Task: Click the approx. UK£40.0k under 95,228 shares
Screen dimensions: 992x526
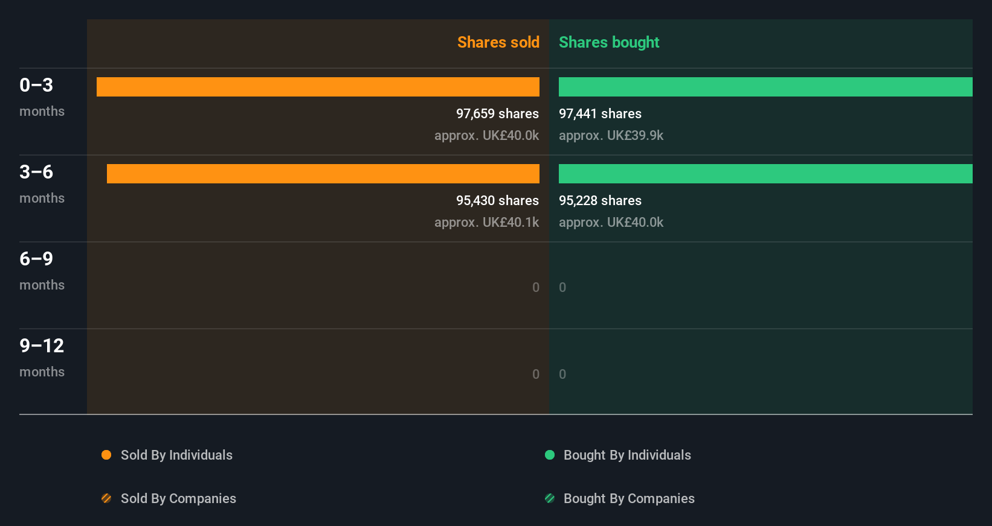Action: click(x=611, y=223)
